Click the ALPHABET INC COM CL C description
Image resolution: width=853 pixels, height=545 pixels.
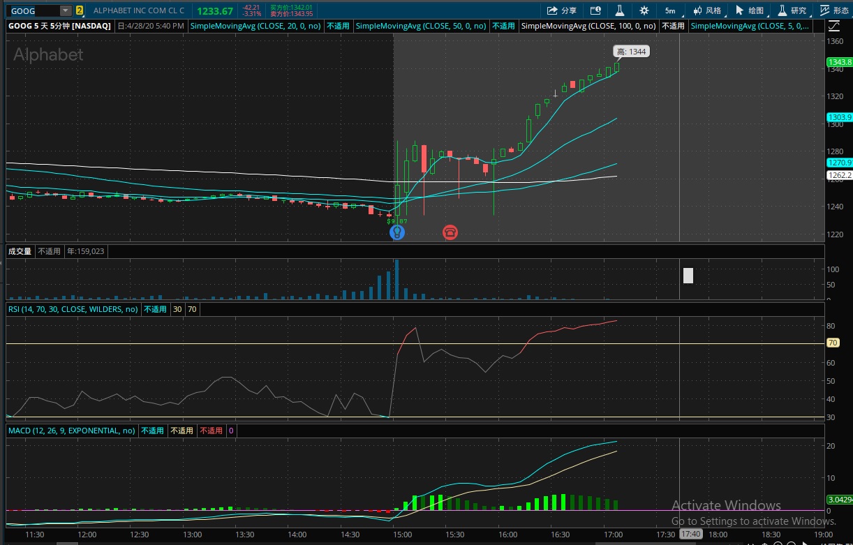[139, 10]
